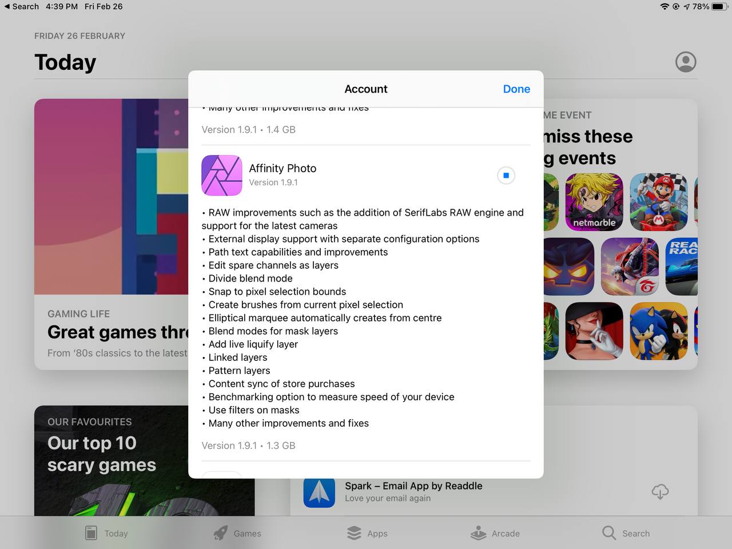Screen dimensions: 732x549
Task: Tap the 'Divide blend mode' release note
Action: (247, 279)
